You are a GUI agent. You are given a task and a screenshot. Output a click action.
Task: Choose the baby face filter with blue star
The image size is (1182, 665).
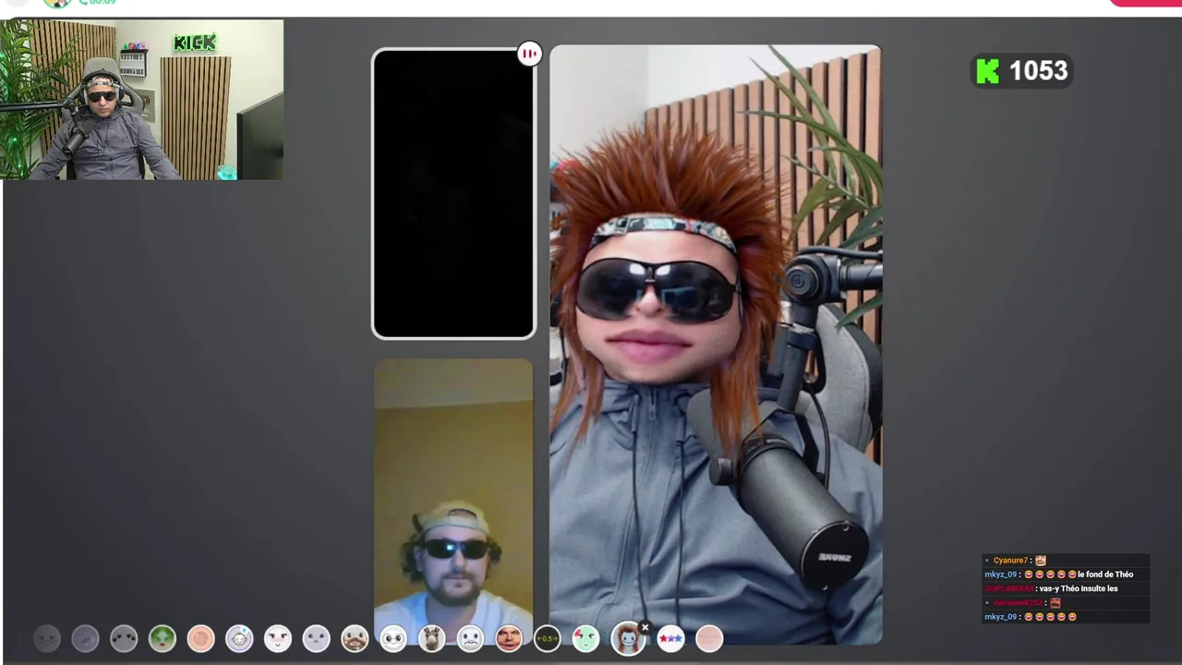[239, 638]
